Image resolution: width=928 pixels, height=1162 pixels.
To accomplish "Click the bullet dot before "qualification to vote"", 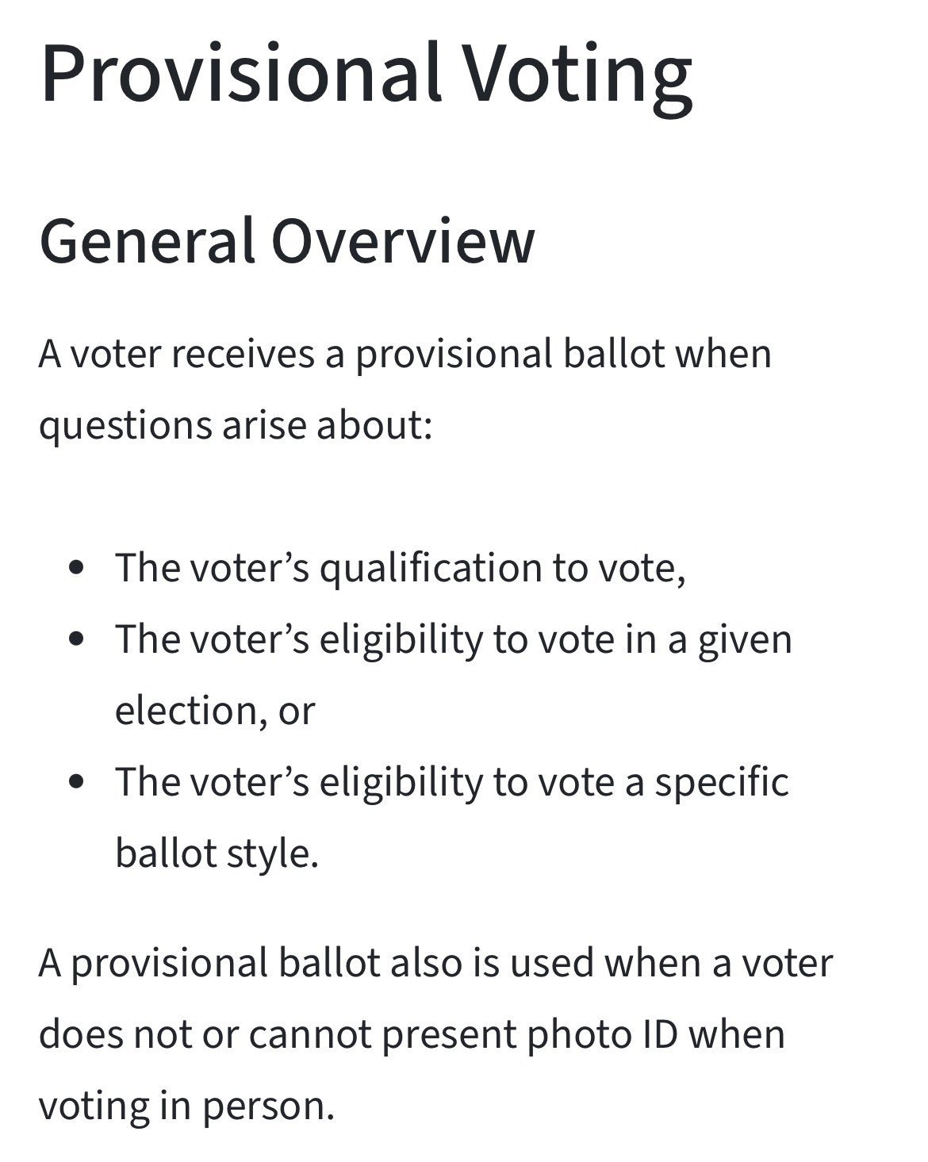I will pyautogui.click(x=76, y=568).
